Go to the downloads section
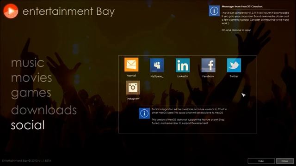Viewport: 296px width, 166px height. pyautogui.click(x=44, y=110)
